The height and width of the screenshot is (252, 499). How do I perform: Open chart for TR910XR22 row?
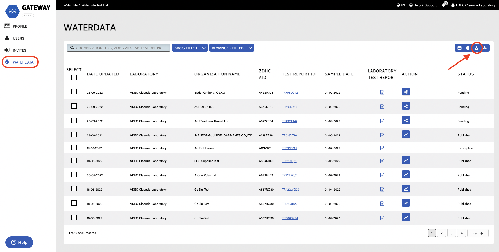pyautogui.click(x=406, y=203)
